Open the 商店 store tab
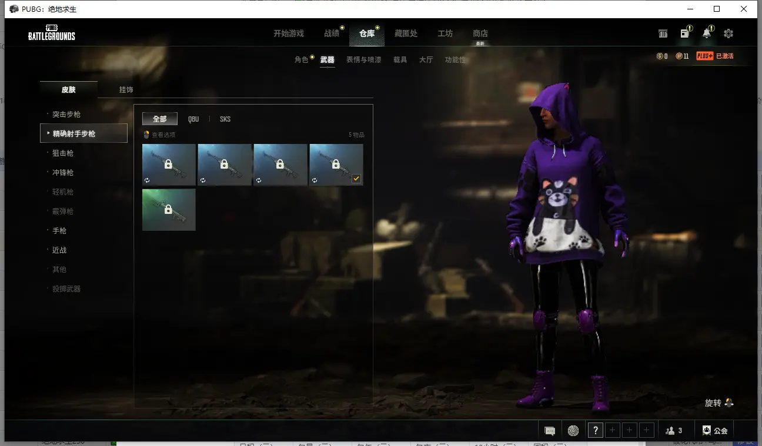This screenshot has height=446, width=762. click(x=480, y=33)
